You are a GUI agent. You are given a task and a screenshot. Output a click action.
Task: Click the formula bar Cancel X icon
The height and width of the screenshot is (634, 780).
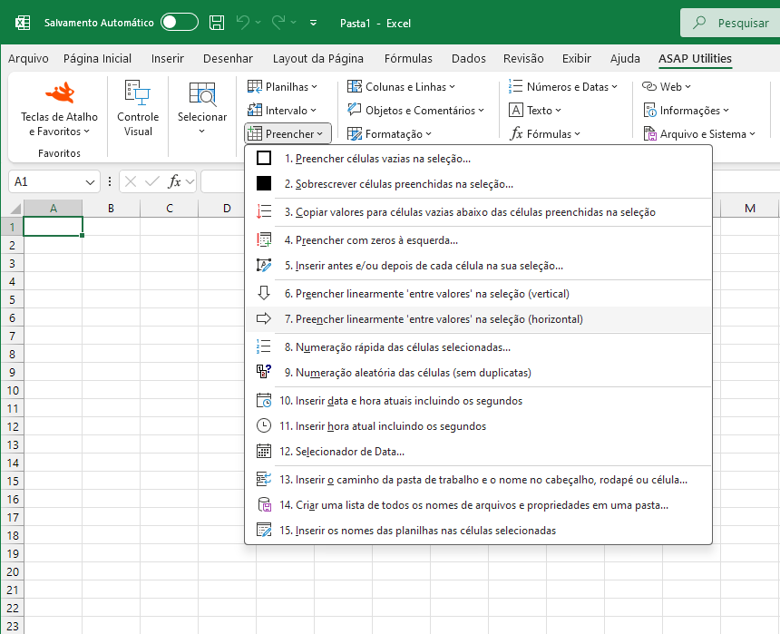(131, 181)
